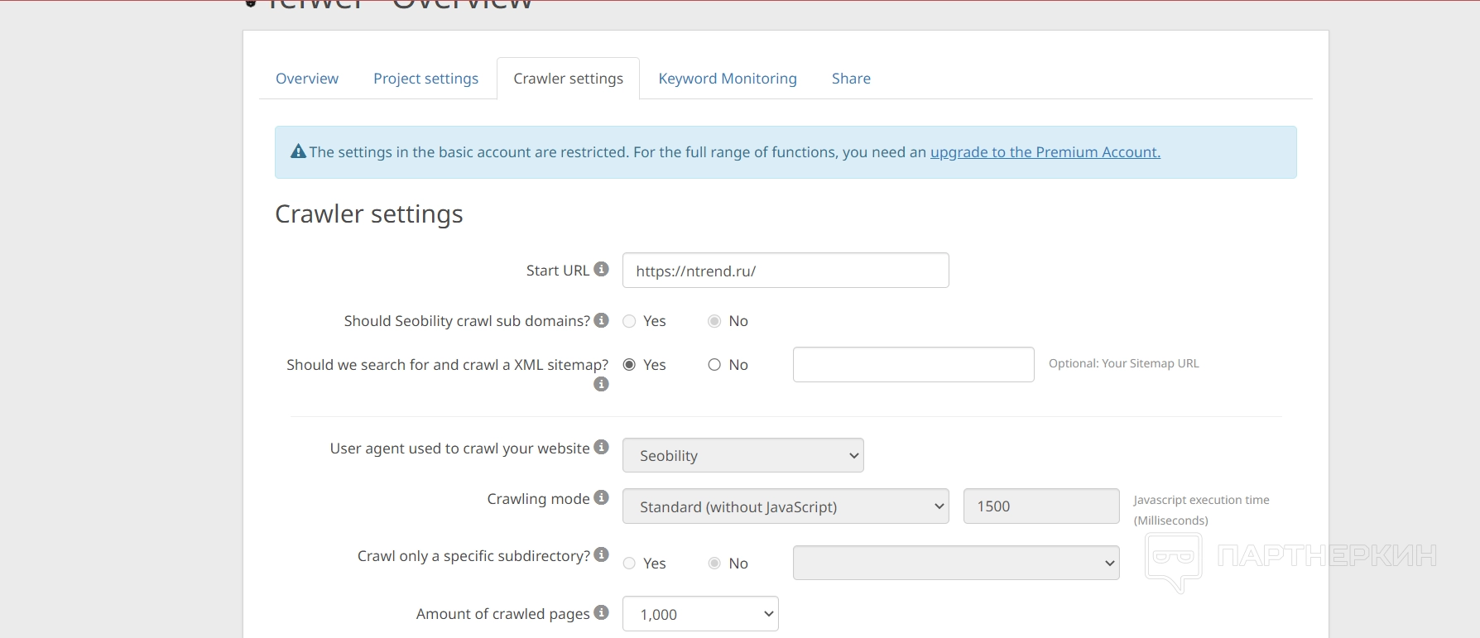The height and width of the screenshot is (638, 1480).
Task: Switch to the Project settings tab
Action: click(425, 79)
